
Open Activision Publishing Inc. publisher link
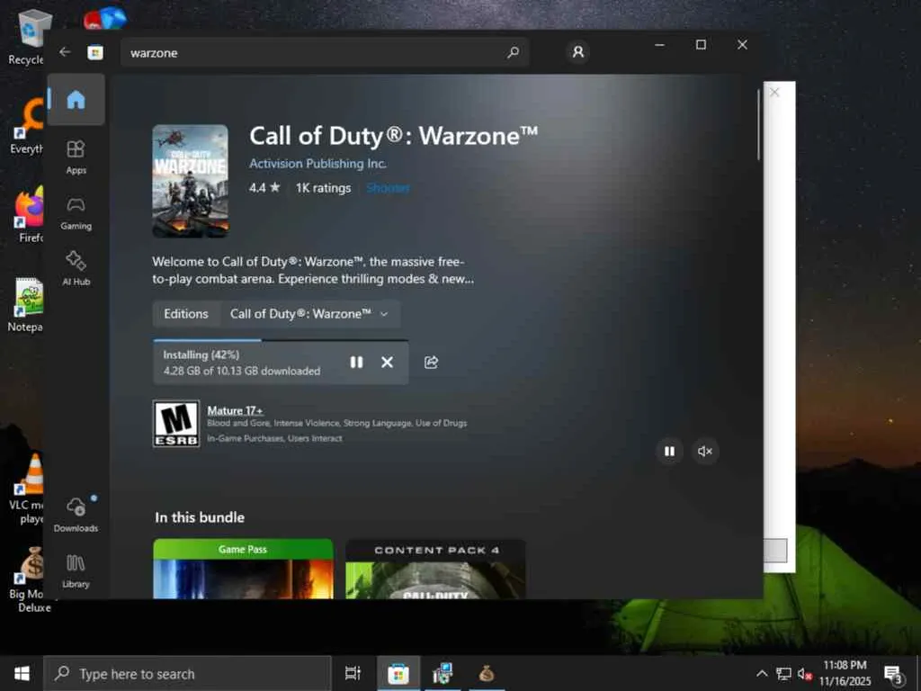click(317, 164)
